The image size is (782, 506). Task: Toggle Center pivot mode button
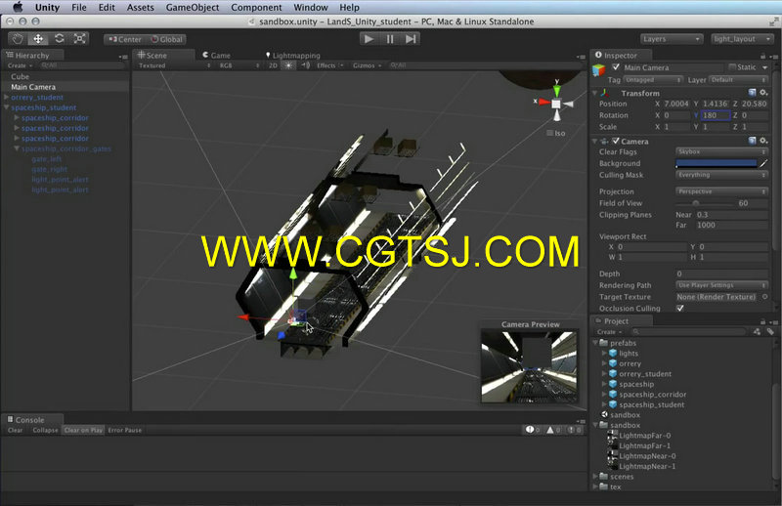(x=125, y=39)
